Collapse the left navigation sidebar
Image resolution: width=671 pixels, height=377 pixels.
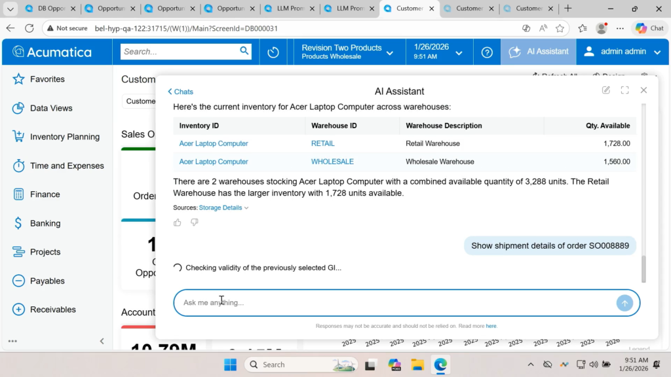(102, 341)
